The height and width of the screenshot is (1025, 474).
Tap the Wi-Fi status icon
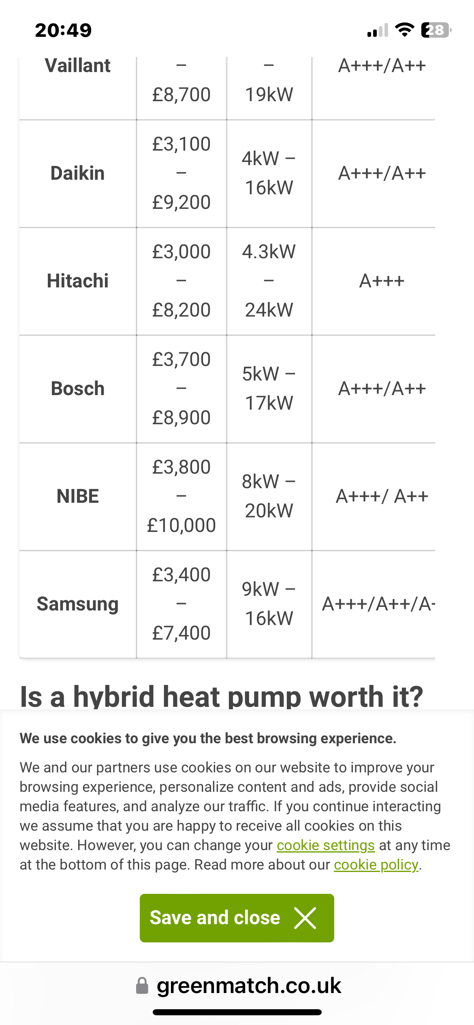[x=404, y=30]
